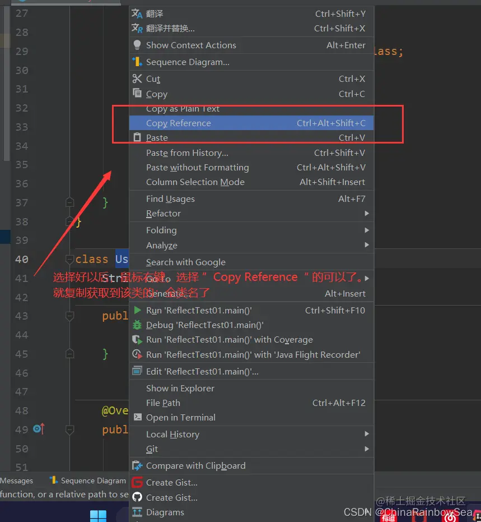481x522 pixels.
Task: Click the translate icon beside 翻译
Action: (137, 13)
